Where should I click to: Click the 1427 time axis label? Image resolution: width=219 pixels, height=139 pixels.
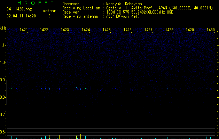[148, 30]
